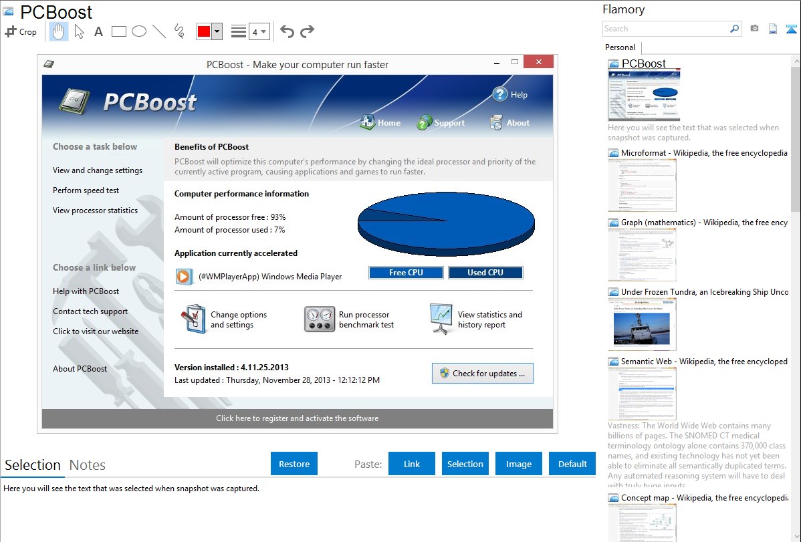Select the rectangle shape tool

point(119,31)
